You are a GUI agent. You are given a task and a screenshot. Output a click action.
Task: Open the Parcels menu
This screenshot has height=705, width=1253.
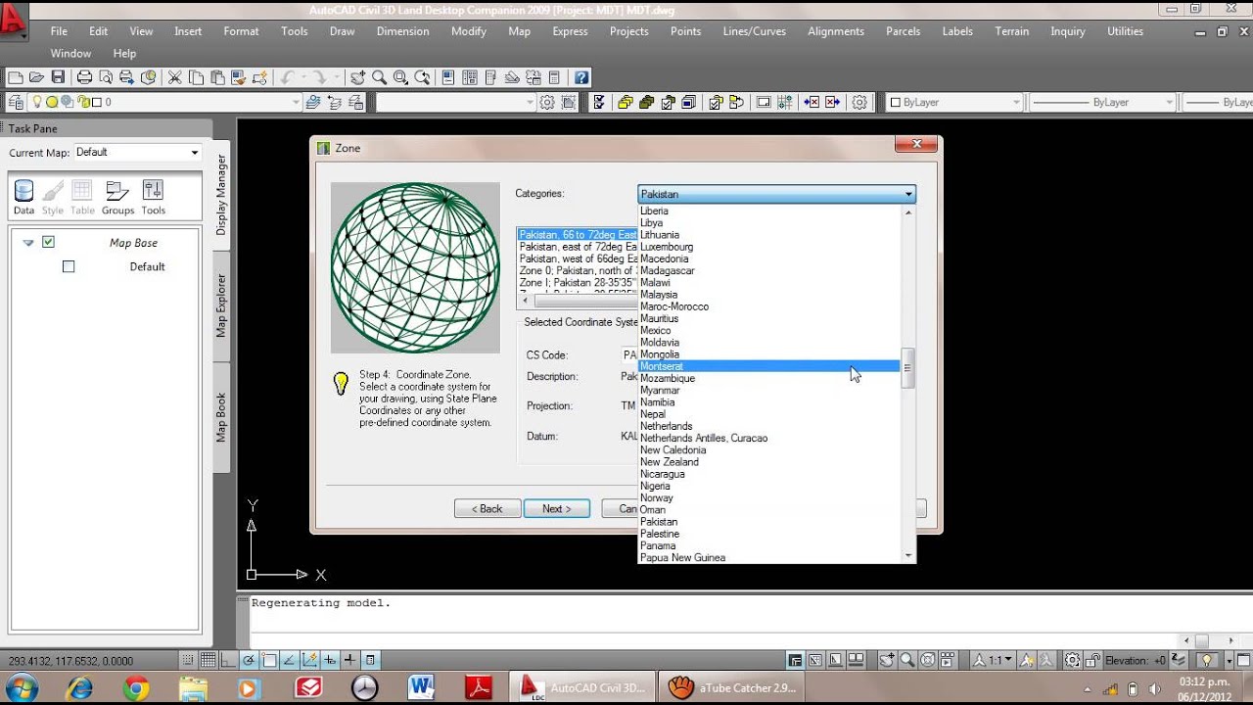[903, 31]
